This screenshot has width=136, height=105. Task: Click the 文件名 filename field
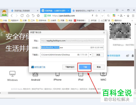pyautogui.click(x=72, y=48)
